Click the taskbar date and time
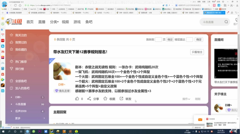Image resolution: width=240 pixels, height=134 pixels. pos(221,131)
